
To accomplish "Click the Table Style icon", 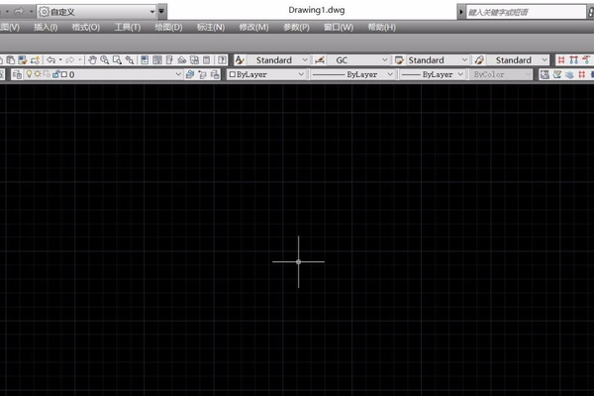I will [400, 59].
